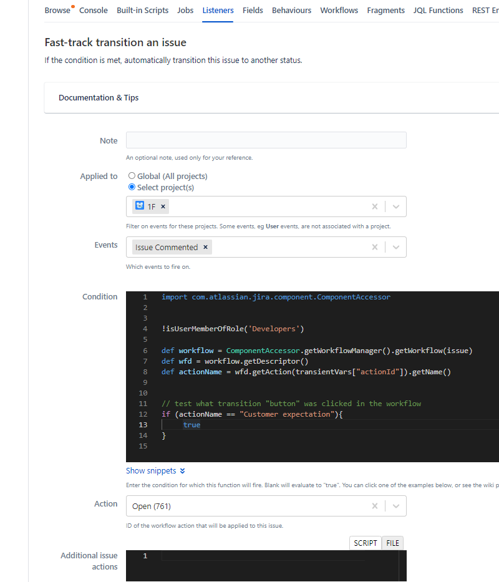Click inside the Condition code editor

(312, 377)
